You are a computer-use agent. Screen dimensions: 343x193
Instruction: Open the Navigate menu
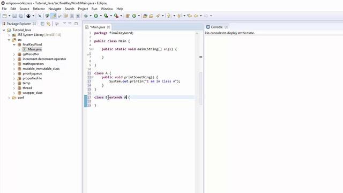(x=55, y=9)
